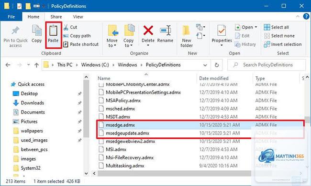Viewport: 311px width, 186px height.
Task: Click Select all
Action: click(276, 27)
